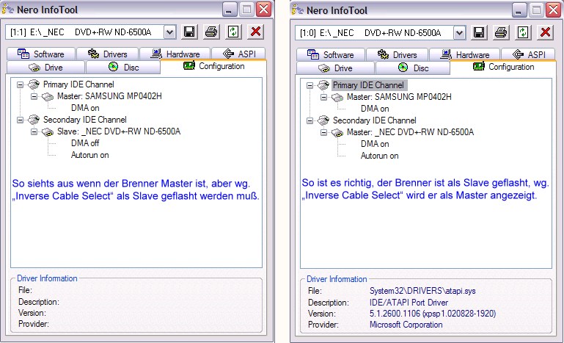
Task: Close the right Nero InfoTool window
Action: (553, 10)
